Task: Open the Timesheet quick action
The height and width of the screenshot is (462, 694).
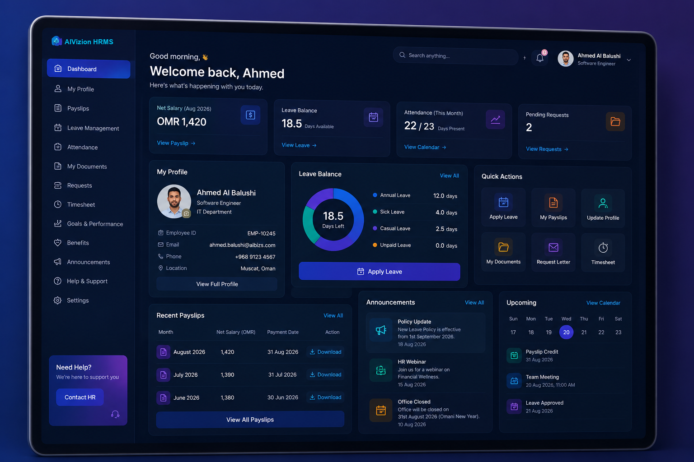Action: point(603,253)
